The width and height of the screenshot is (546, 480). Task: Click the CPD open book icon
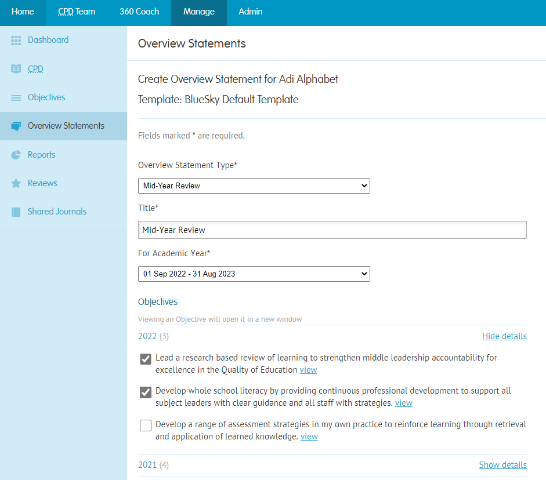coord(16,69)
